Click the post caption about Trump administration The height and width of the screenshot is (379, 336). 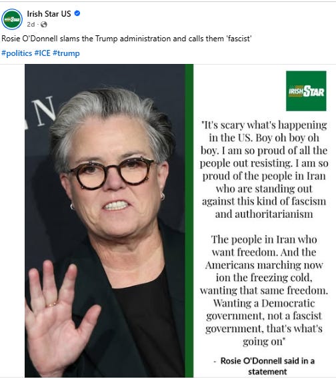point(127,39)
